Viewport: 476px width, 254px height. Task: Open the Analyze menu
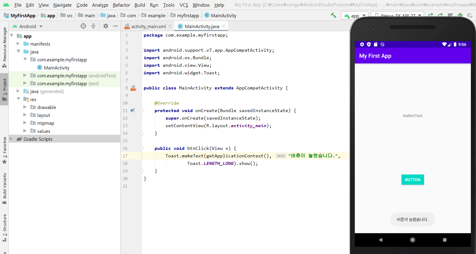(100, 5)
